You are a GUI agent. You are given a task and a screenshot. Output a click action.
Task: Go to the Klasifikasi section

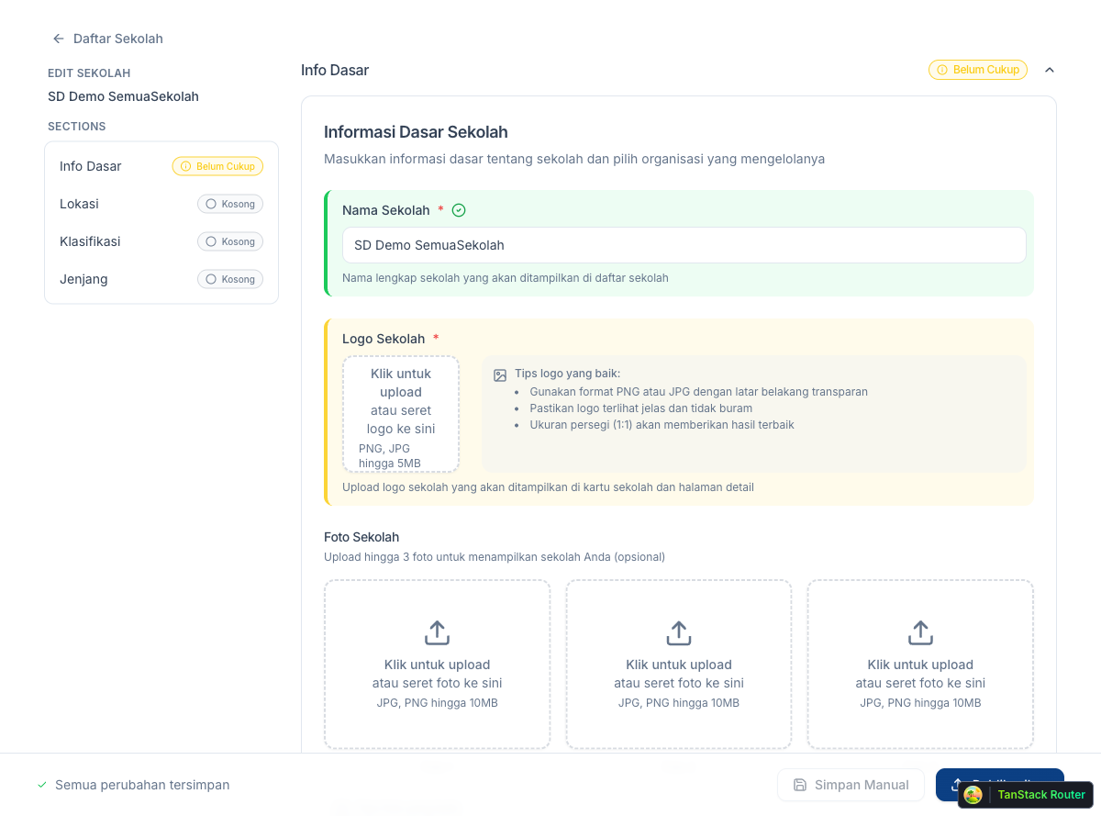click(x=90, y=241)
